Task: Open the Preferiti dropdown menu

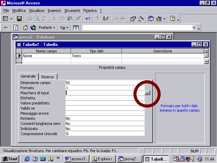Action: (x=47, y=28)
